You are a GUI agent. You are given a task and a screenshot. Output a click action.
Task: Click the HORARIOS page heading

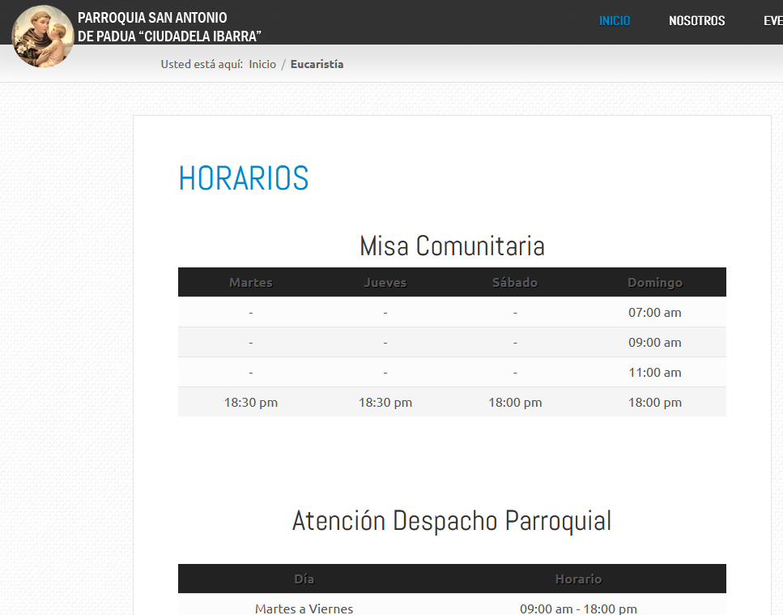[244, 178]
